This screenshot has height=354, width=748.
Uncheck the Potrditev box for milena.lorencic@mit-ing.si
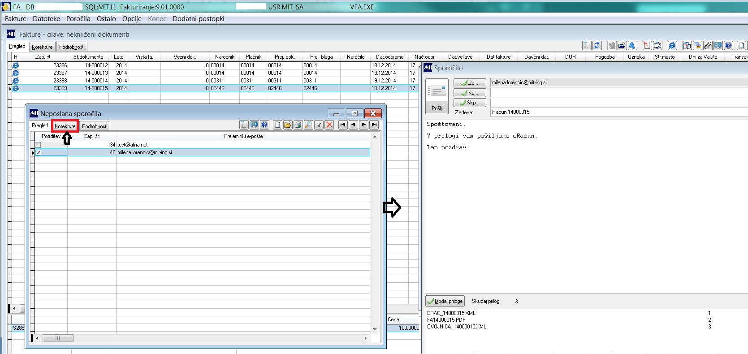[x=38, y=152]
